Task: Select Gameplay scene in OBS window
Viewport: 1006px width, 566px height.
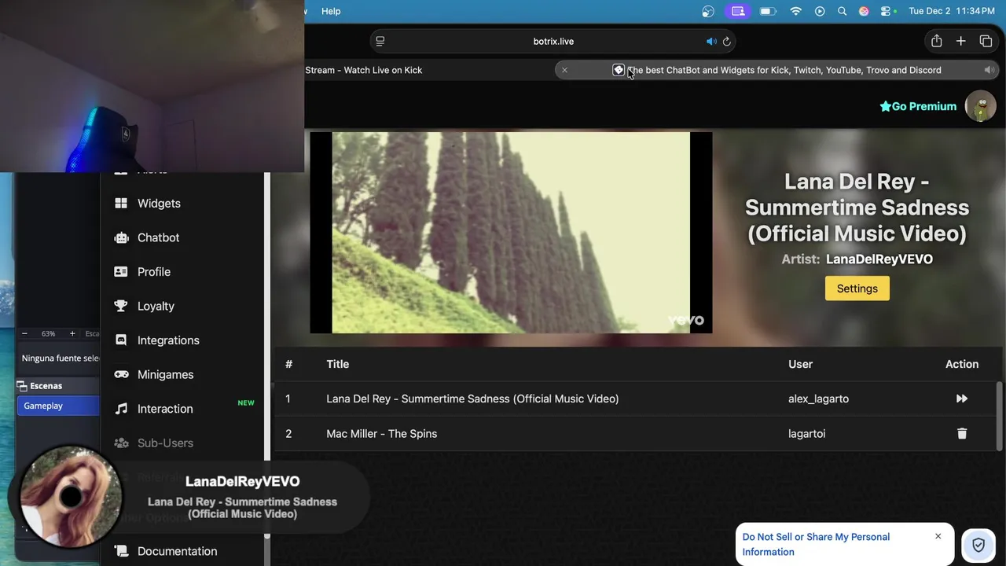Action: click(59, 406)
